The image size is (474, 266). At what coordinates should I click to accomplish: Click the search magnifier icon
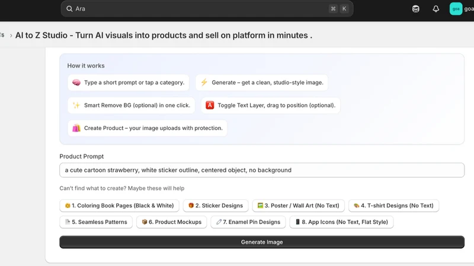coord(69,9)
